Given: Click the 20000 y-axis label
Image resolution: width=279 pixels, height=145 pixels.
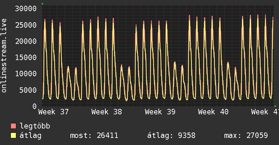Looking at the screenshot, I should point(26,41).
